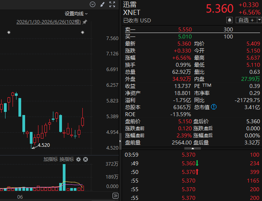The width and height of the screenshot is (262, 201).
Task: Click the 372万 volume axis label
Action: [112, 164]
